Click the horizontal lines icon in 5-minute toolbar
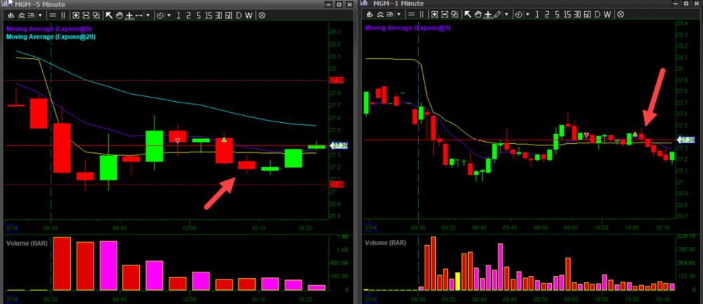The image size is (703, 304). [x=54, y=15]
